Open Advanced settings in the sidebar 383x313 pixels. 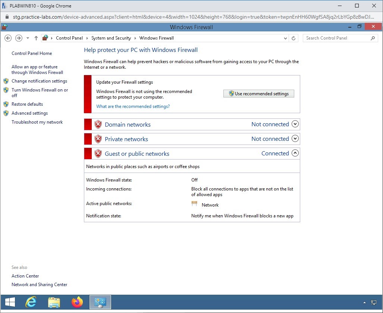[29, 113]
